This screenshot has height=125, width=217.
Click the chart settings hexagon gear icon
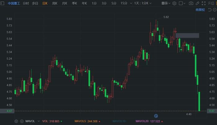point(174,3)
